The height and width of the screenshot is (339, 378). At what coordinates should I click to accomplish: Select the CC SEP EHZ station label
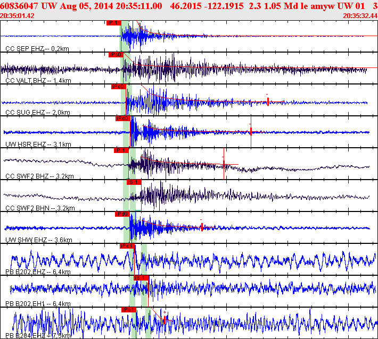pyautogui.click(x=37, y=49)
